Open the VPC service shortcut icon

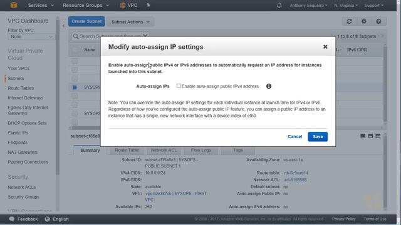123,6
